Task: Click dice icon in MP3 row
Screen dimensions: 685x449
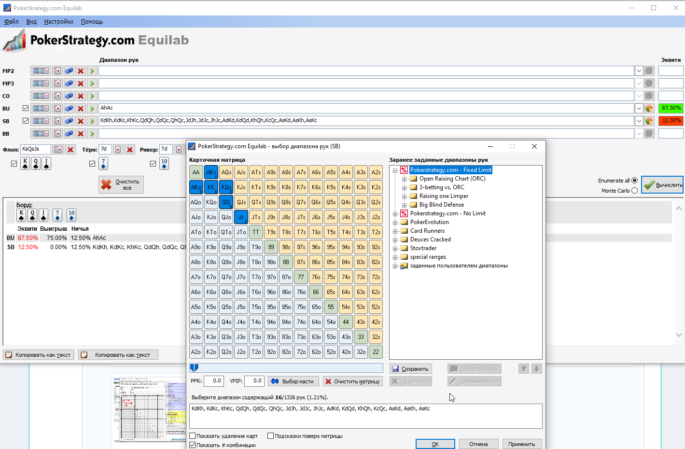Action: [69, 84]
